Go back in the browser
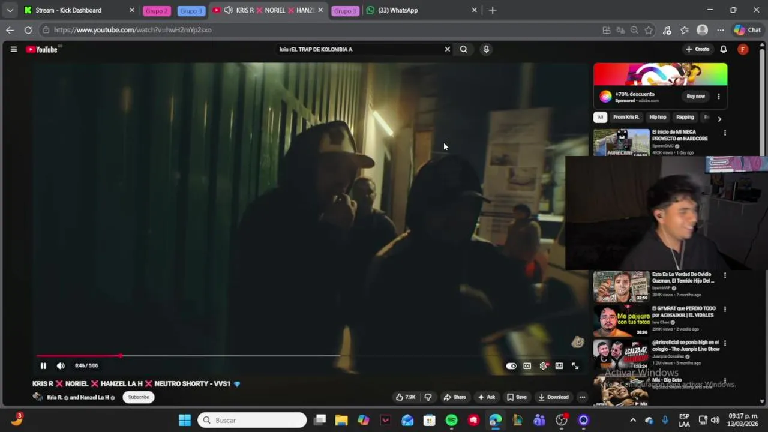This screenshot has width=768, height=432. tap(10, 30)
